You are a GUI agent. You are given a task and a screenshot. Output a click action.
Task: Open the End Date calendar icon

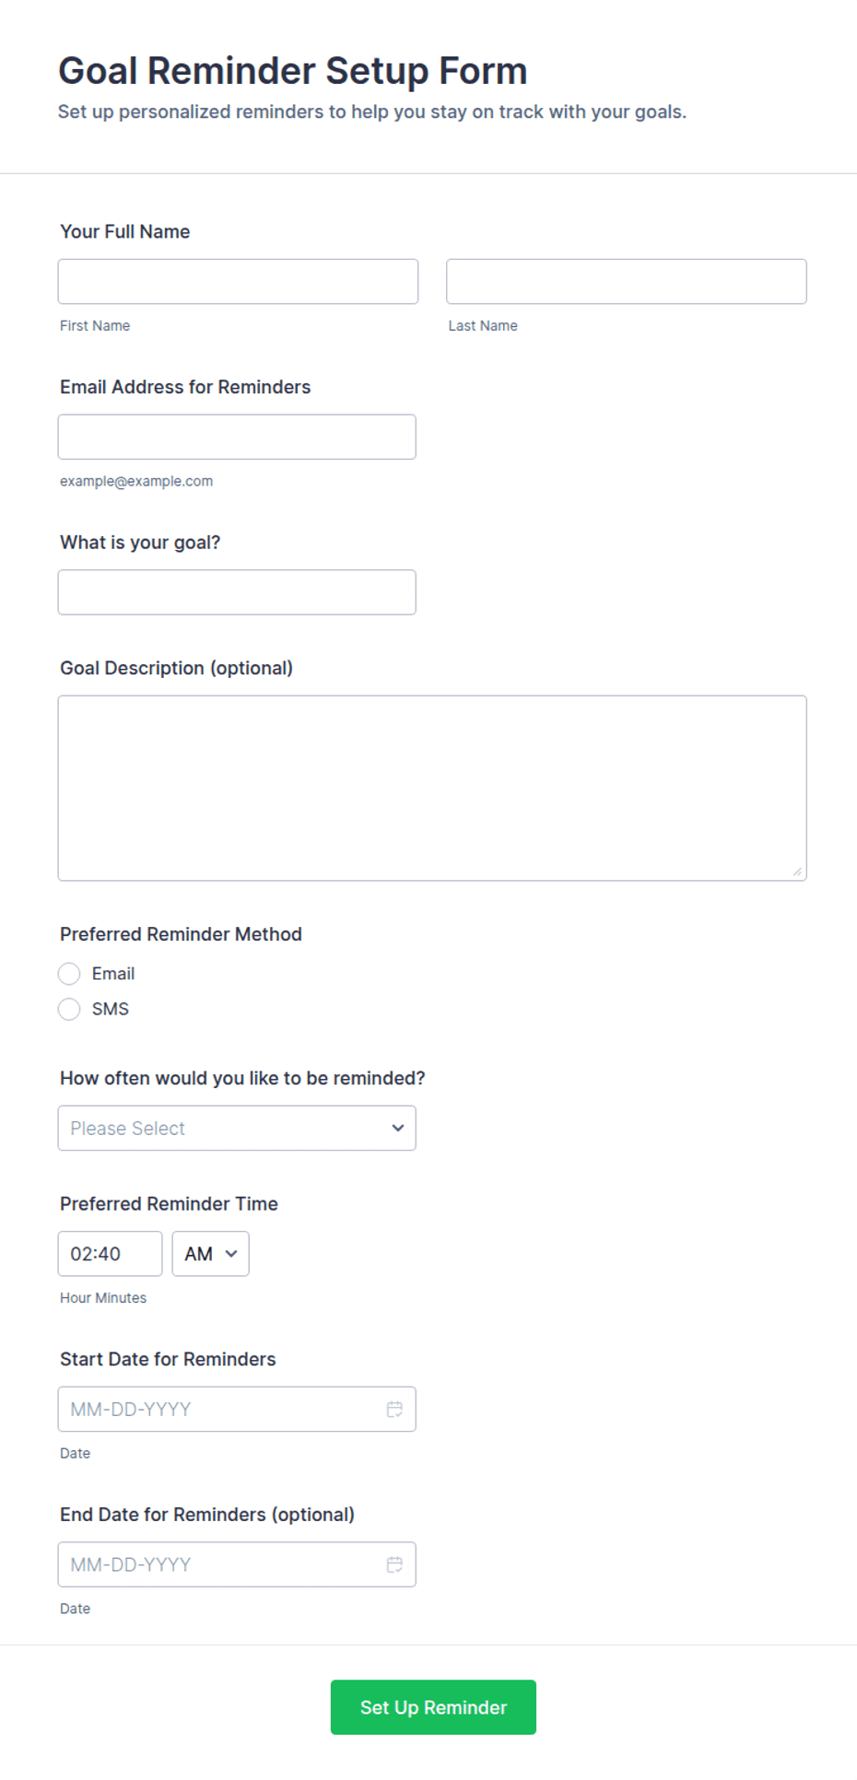394,1564
